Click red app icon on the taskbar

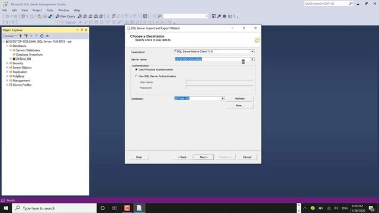[x=127, y=208]
